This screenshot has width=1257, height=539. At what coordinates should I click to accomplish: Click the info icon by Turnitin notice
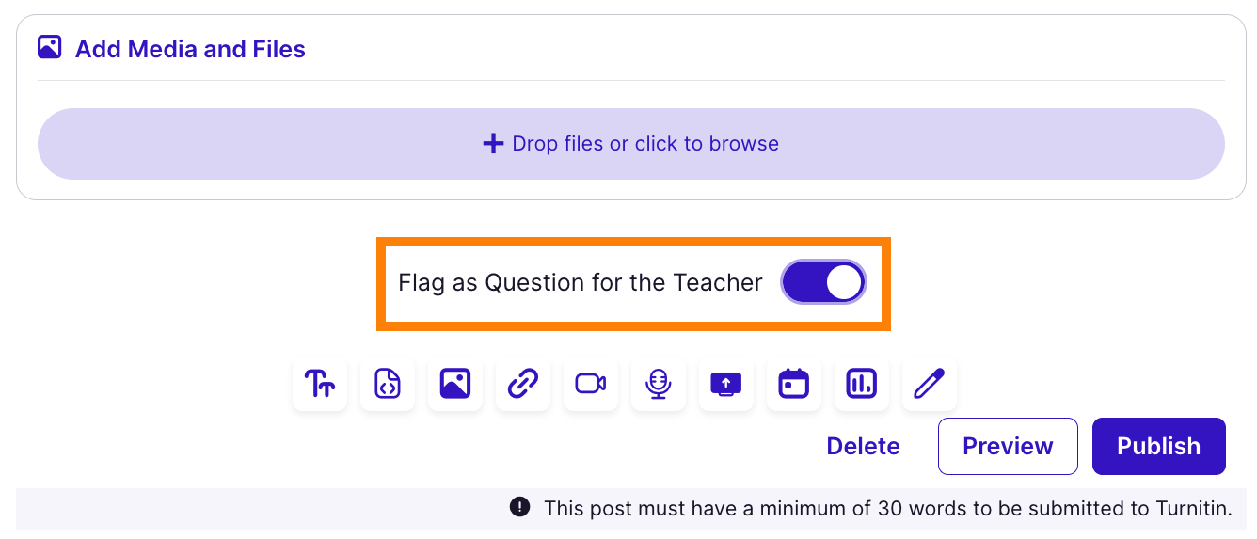click(x=519, y=507)
